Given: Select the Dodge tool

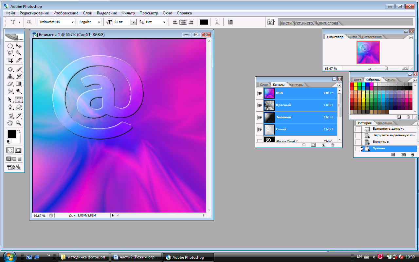Looking at the screenshot, I should coord(19,91).
